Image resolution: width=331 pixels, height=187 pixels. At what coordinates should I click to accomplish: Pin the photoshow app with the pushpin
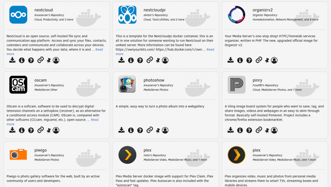point(158,131)
